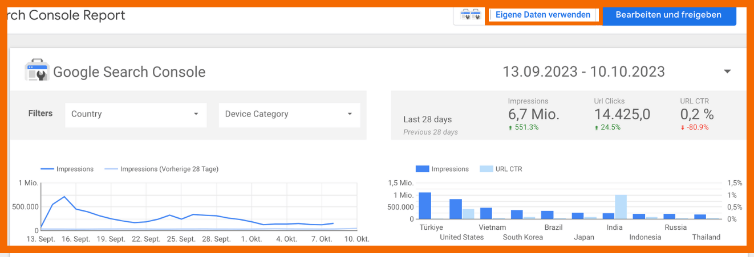Viewport: 754px width, 257px height.
Task: Click the Url Clicks 14.425,0 scorecard
Action: coord(622,114)
